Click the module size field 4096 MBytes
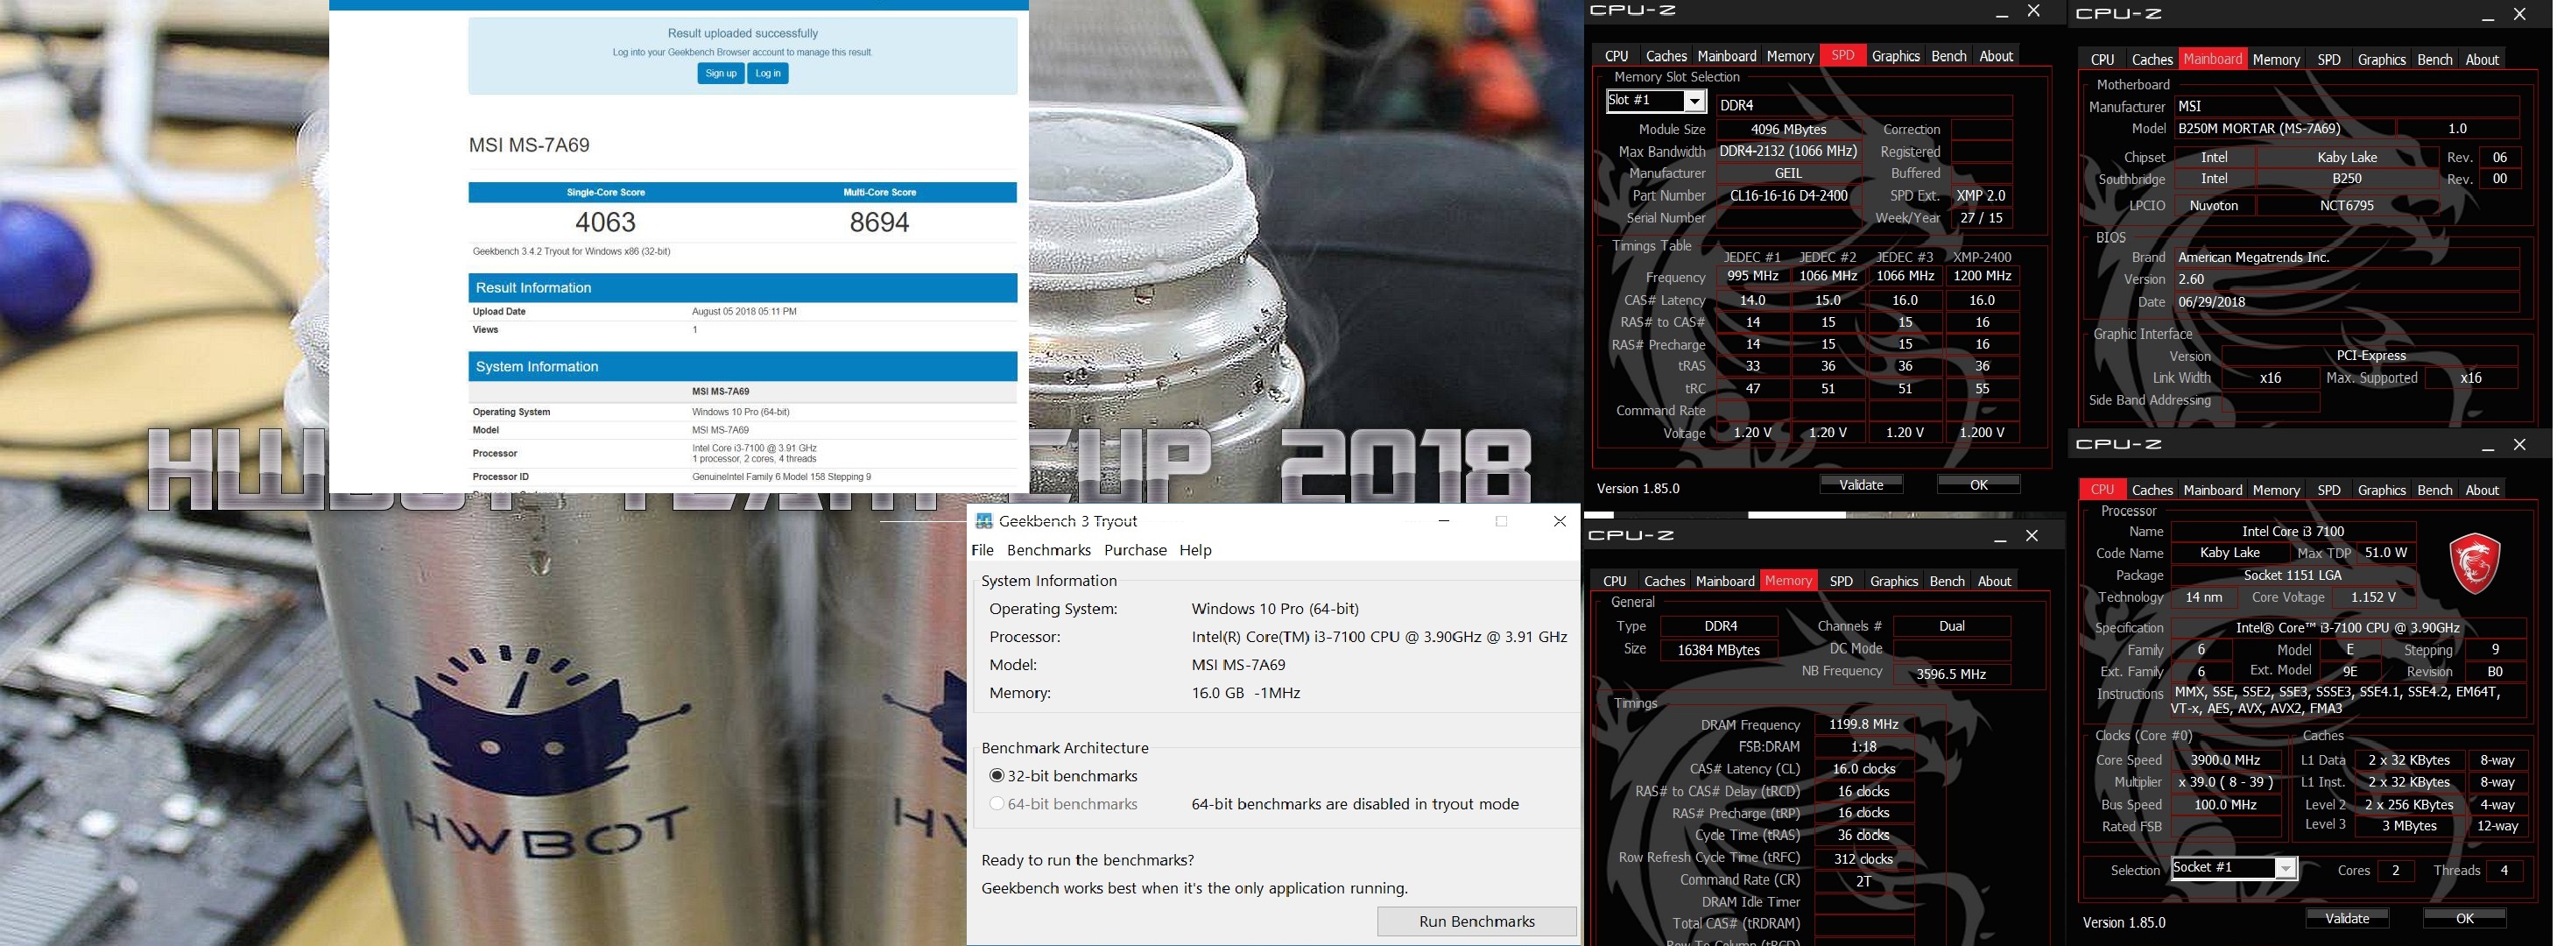 (x=1788, y=129)
